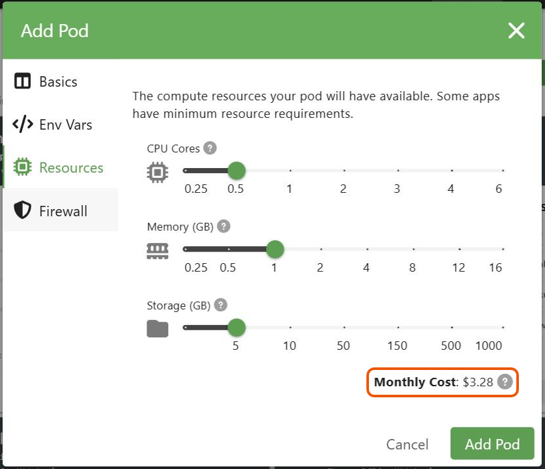Click the Firewall shield icon
Viewport: 545px width, 469px height.
point(23,210)
